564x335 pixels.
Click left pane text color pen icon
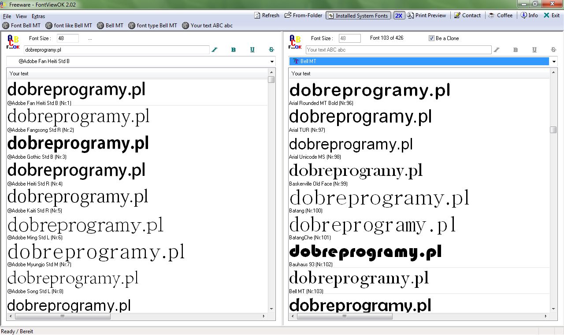click(x=215, y=50)
